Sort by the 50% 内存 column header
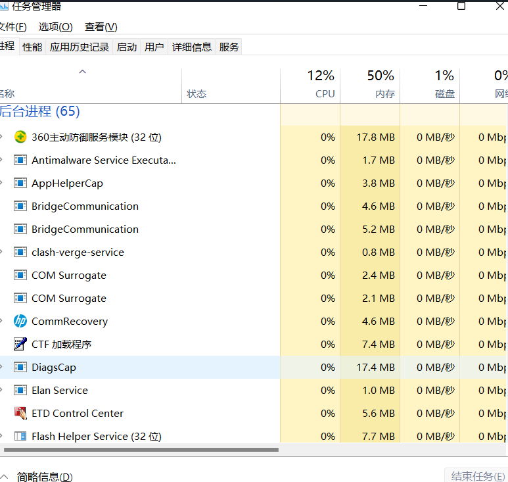This screenshot has height=482, width=508. 370,86
